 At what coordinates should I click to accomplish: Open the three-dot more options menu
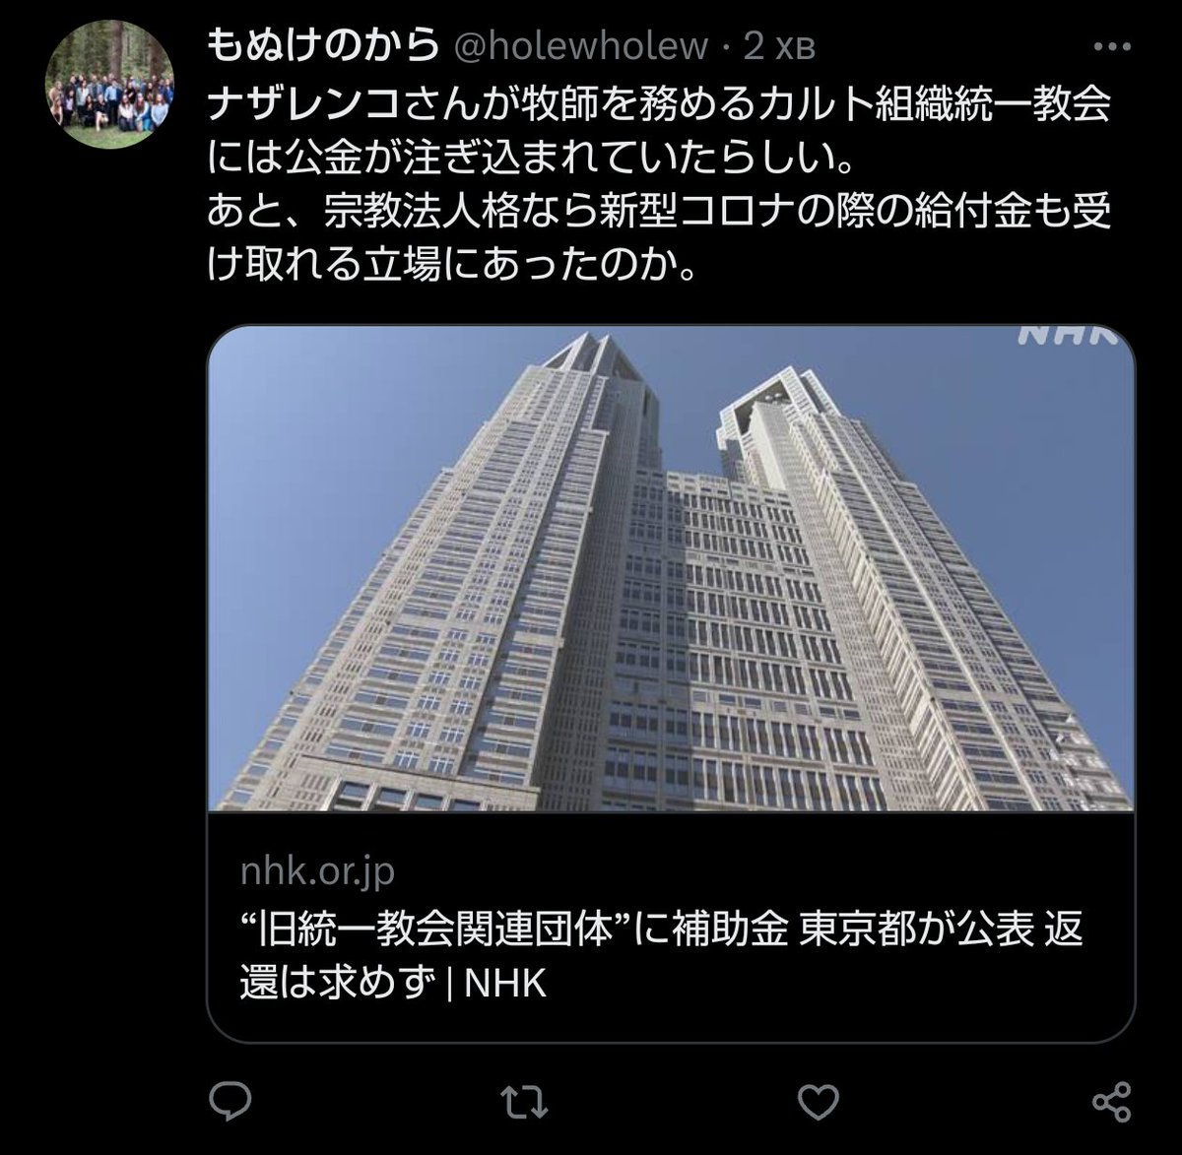coord(1111,46)
